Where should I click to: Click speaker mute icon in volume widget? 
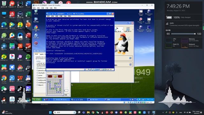click(x=168, y=34)
